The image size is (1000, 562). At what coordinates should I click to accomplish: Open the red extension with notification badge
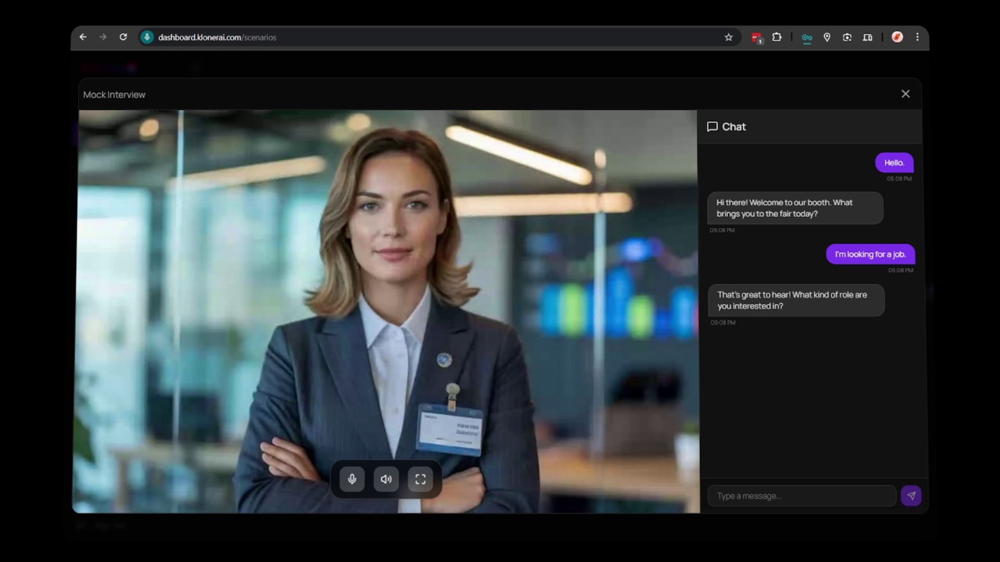(x=756, y=37)
